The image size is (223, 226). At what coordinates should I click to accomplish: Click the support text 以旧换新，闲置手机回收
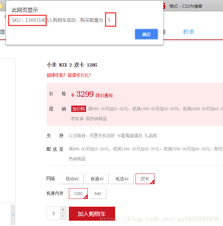[x=92, y=136]
